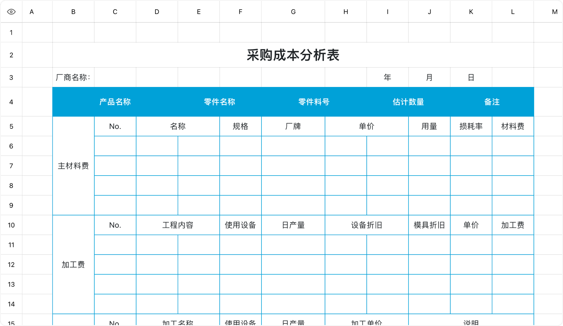Select column J header

pos(429,12)
